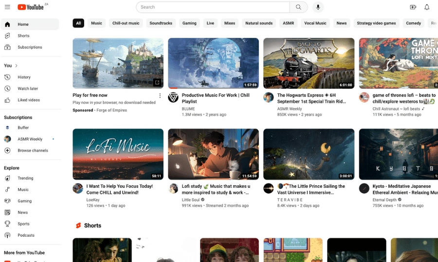
Task: Open Trending in the Explore section
Action: pyautogui.click(x=25, y=179)
